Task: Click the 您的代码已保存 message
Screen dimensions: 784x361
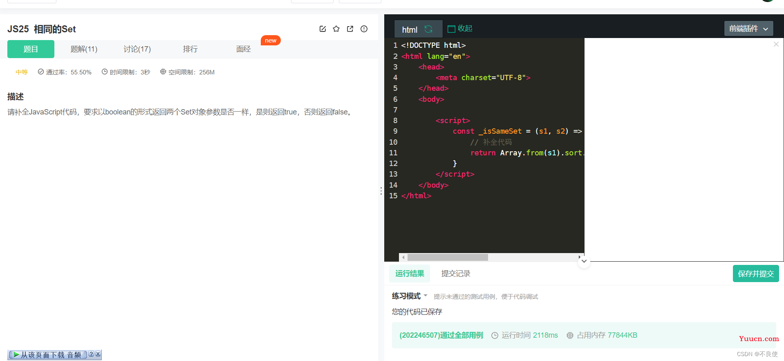Action: point(417,312)
